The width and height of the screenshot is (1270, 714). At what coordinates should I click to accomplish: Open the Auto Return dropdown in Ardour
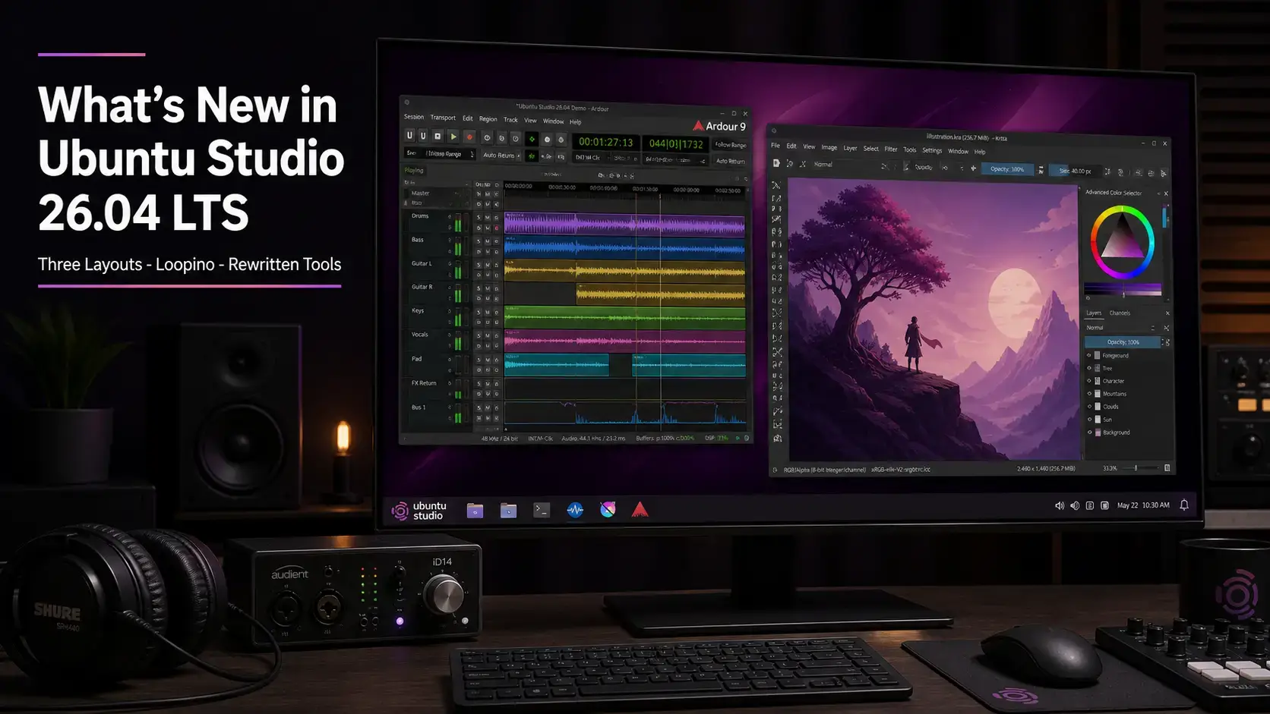pyautogui.click(x=502, y=156)
